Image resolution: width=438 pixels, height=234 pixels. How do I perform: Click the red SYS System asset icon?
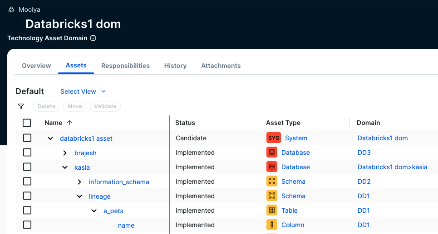[274, 138]
